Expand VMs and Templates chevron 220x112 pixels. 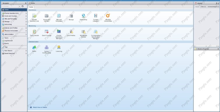pos(26,19)
